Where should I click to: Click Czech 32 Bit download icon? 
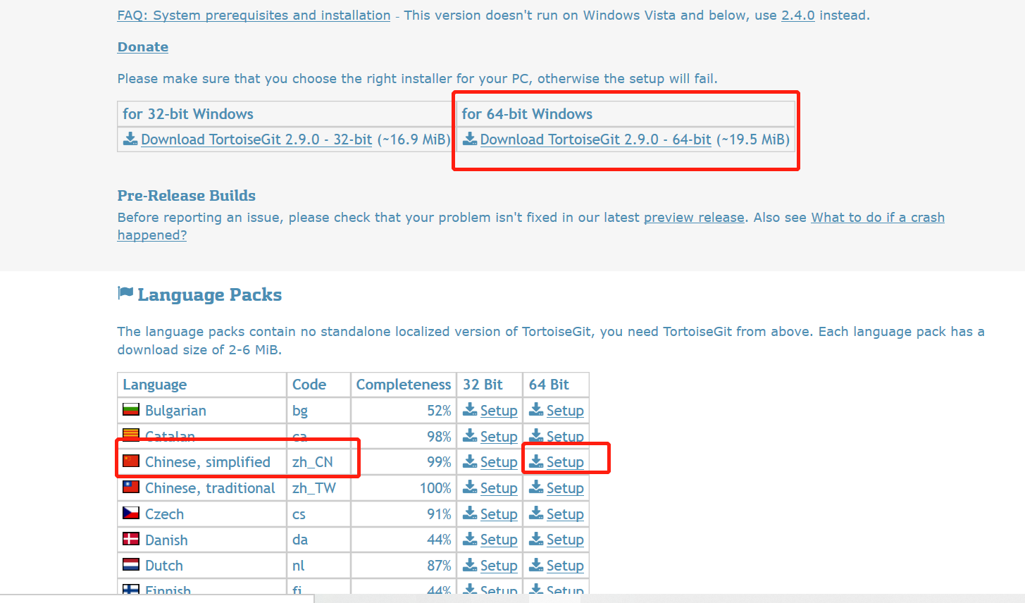tap(470, 514)
